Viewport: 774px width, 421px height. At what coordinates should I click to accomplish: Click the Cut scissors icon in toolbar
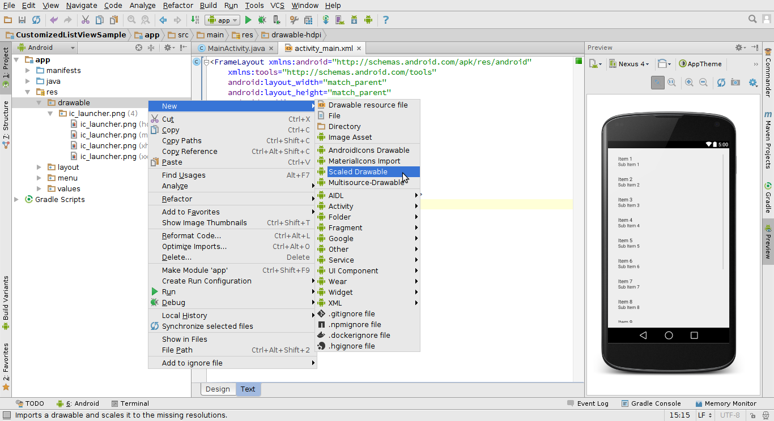(86, 20)
